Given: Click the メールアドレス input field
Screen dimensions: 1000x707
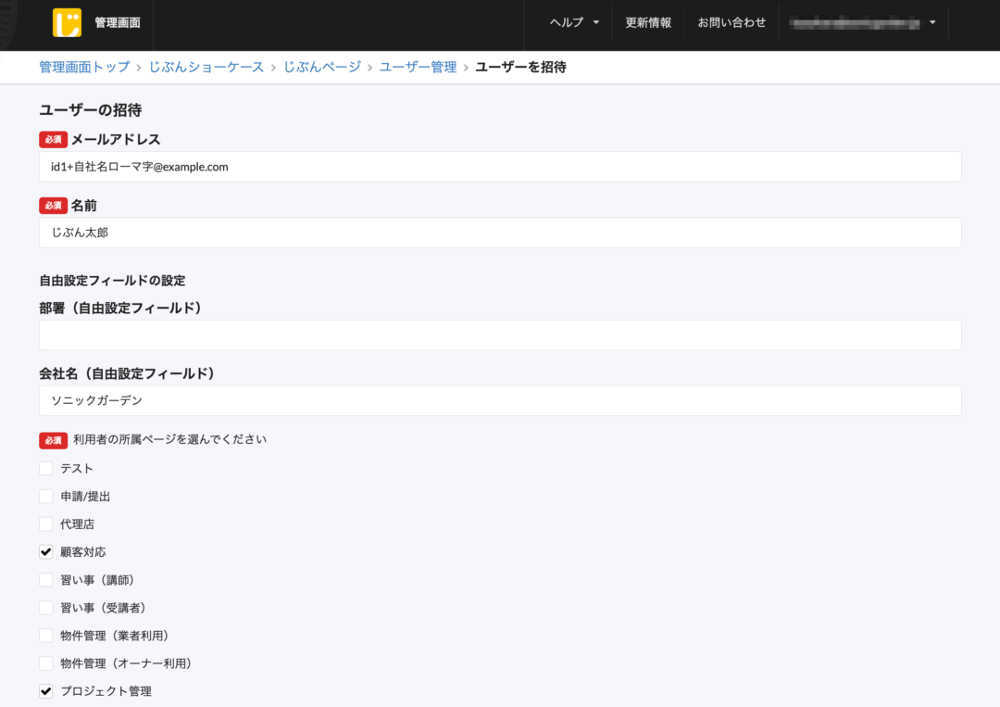Looking at the screenshot, I should click(x=500, y=167).
